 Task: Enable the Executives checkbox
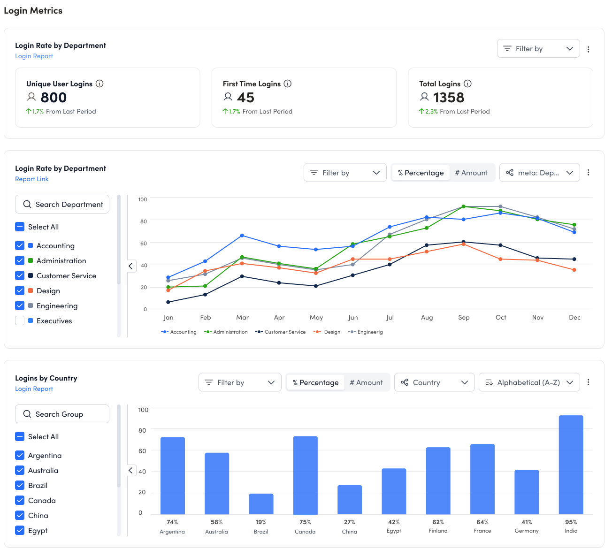tap(20, 320)
